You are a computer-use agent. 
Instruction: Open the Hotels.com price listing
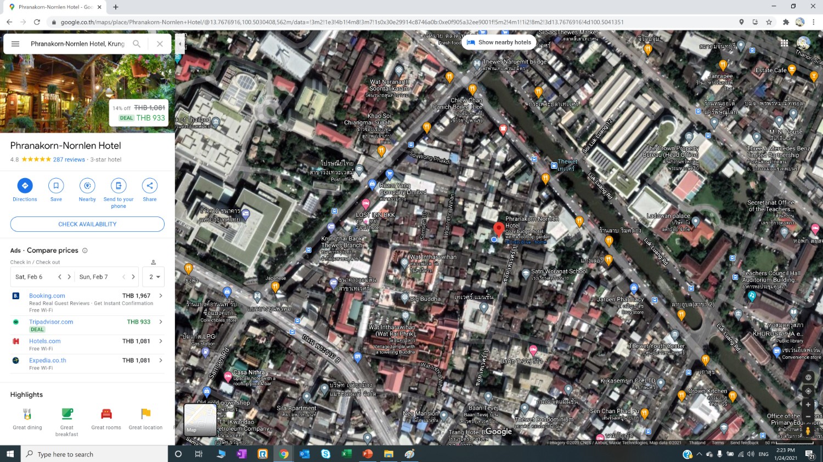pyautogui.click(x=87, y=344)
